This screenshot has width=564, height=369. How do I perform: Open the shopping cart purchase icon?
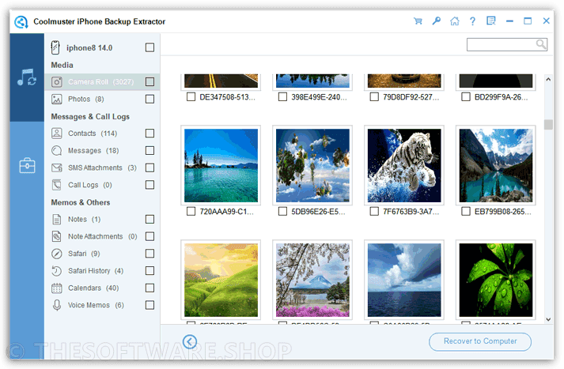(418, 21)
